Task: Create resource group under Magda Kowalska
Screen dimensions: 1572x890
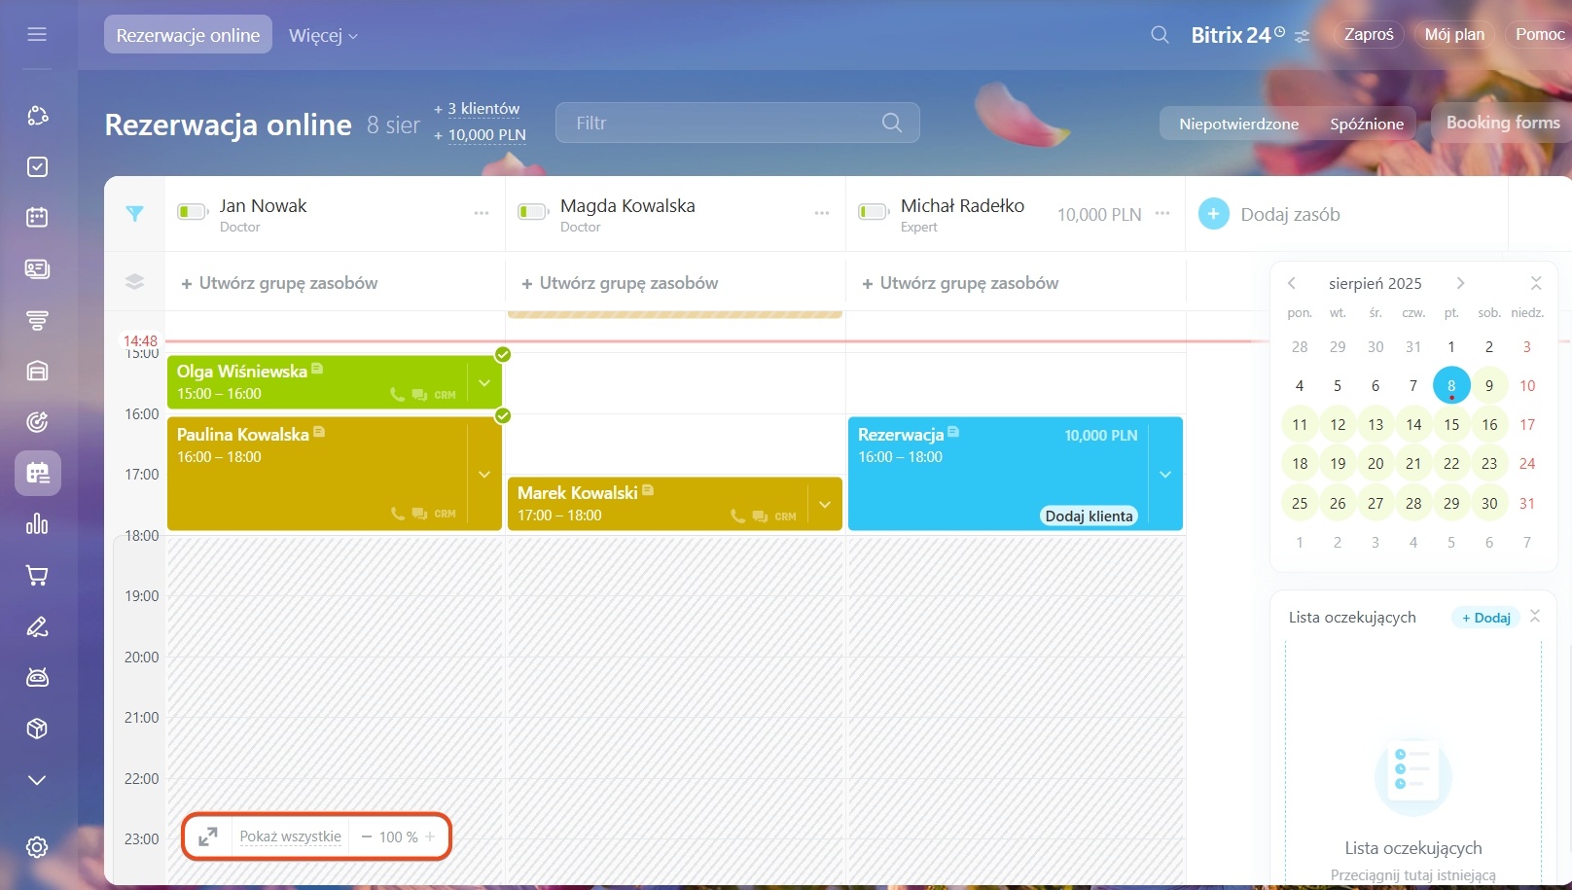Action: point(620,283)
